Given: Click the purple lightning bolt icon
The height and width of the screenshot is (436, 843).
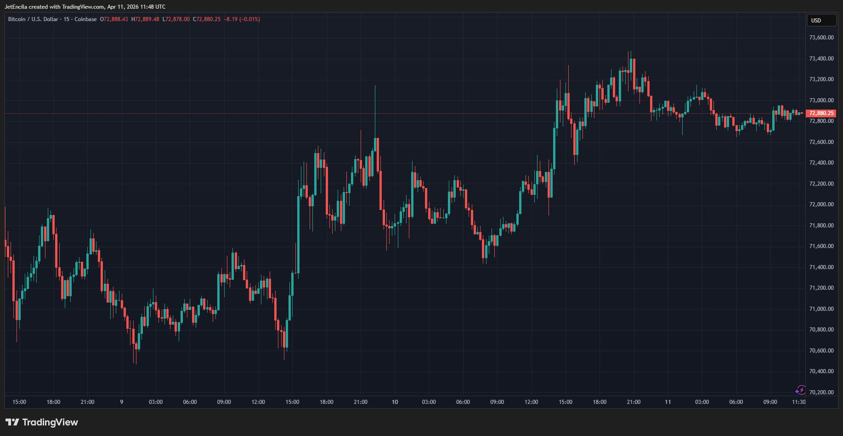Looking at the screenshot, I should click(x=801, y=390).
